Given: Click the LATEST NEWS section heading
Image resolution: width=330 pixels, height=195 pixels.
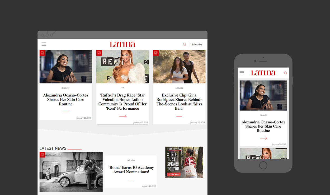Looking at the screenshot, I should (x=53, y=148).
